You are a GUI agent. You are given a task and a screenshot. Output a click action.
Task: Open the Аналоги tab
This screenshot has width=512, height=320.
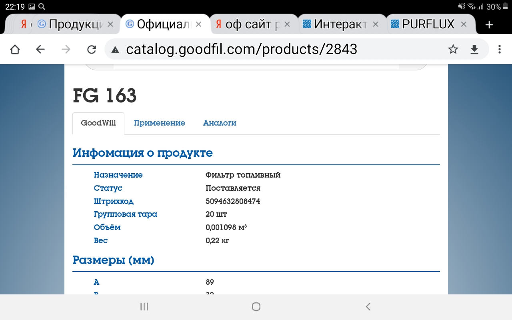point(220,123)
